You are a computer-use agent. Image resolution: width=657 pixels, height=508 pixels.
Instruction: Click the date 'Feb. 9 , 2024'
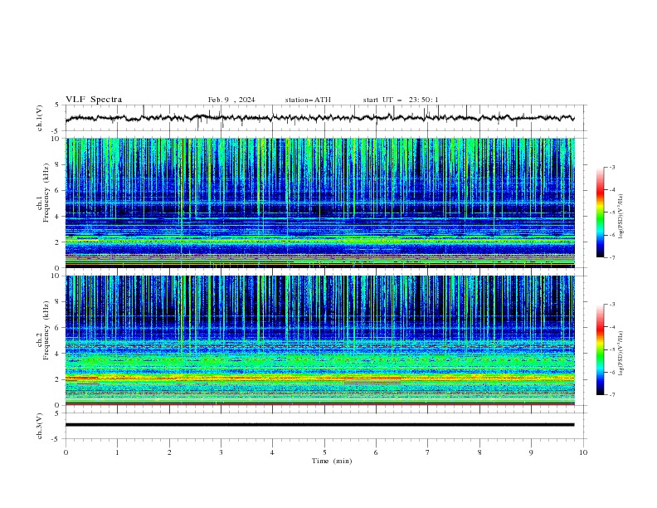coord(231,100)
